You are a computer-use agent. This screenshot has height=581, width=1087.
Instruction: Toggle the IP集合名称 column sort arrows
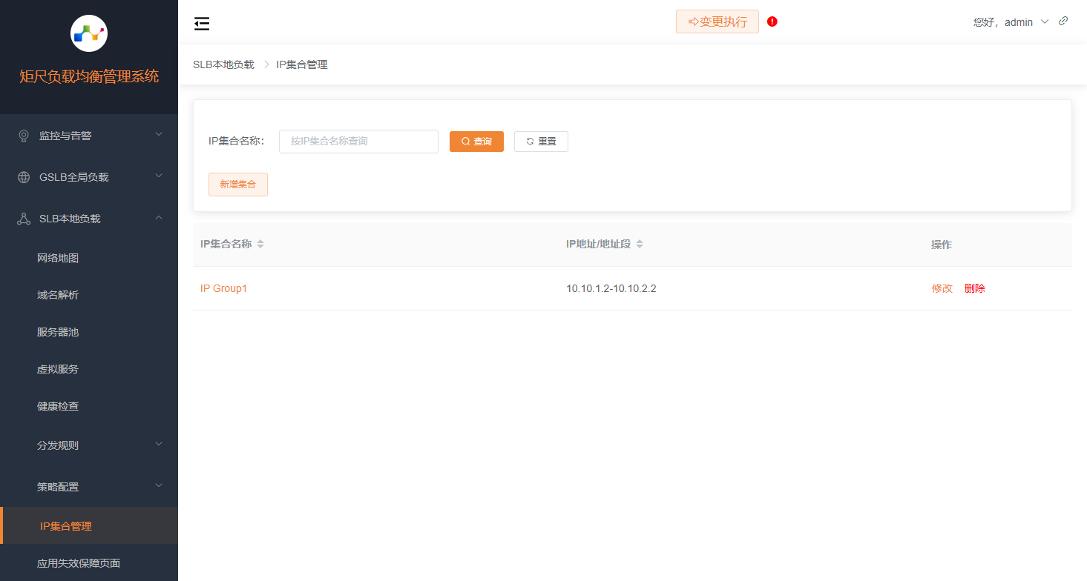260,244
